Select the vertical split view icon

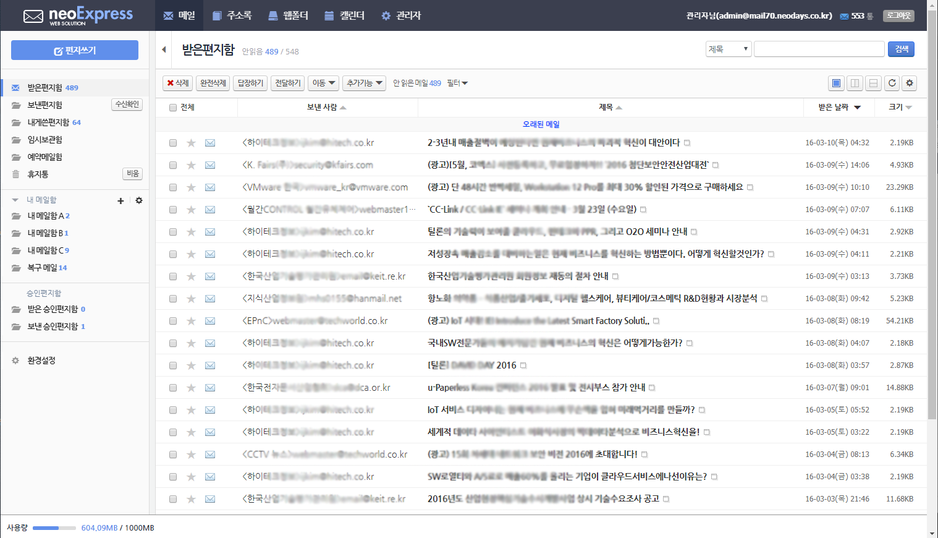pos(855,83)
